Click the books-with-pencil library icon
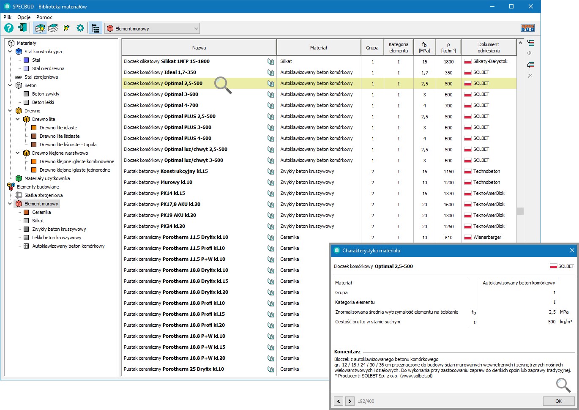This screenshot has width=579, height=410. 40,28
